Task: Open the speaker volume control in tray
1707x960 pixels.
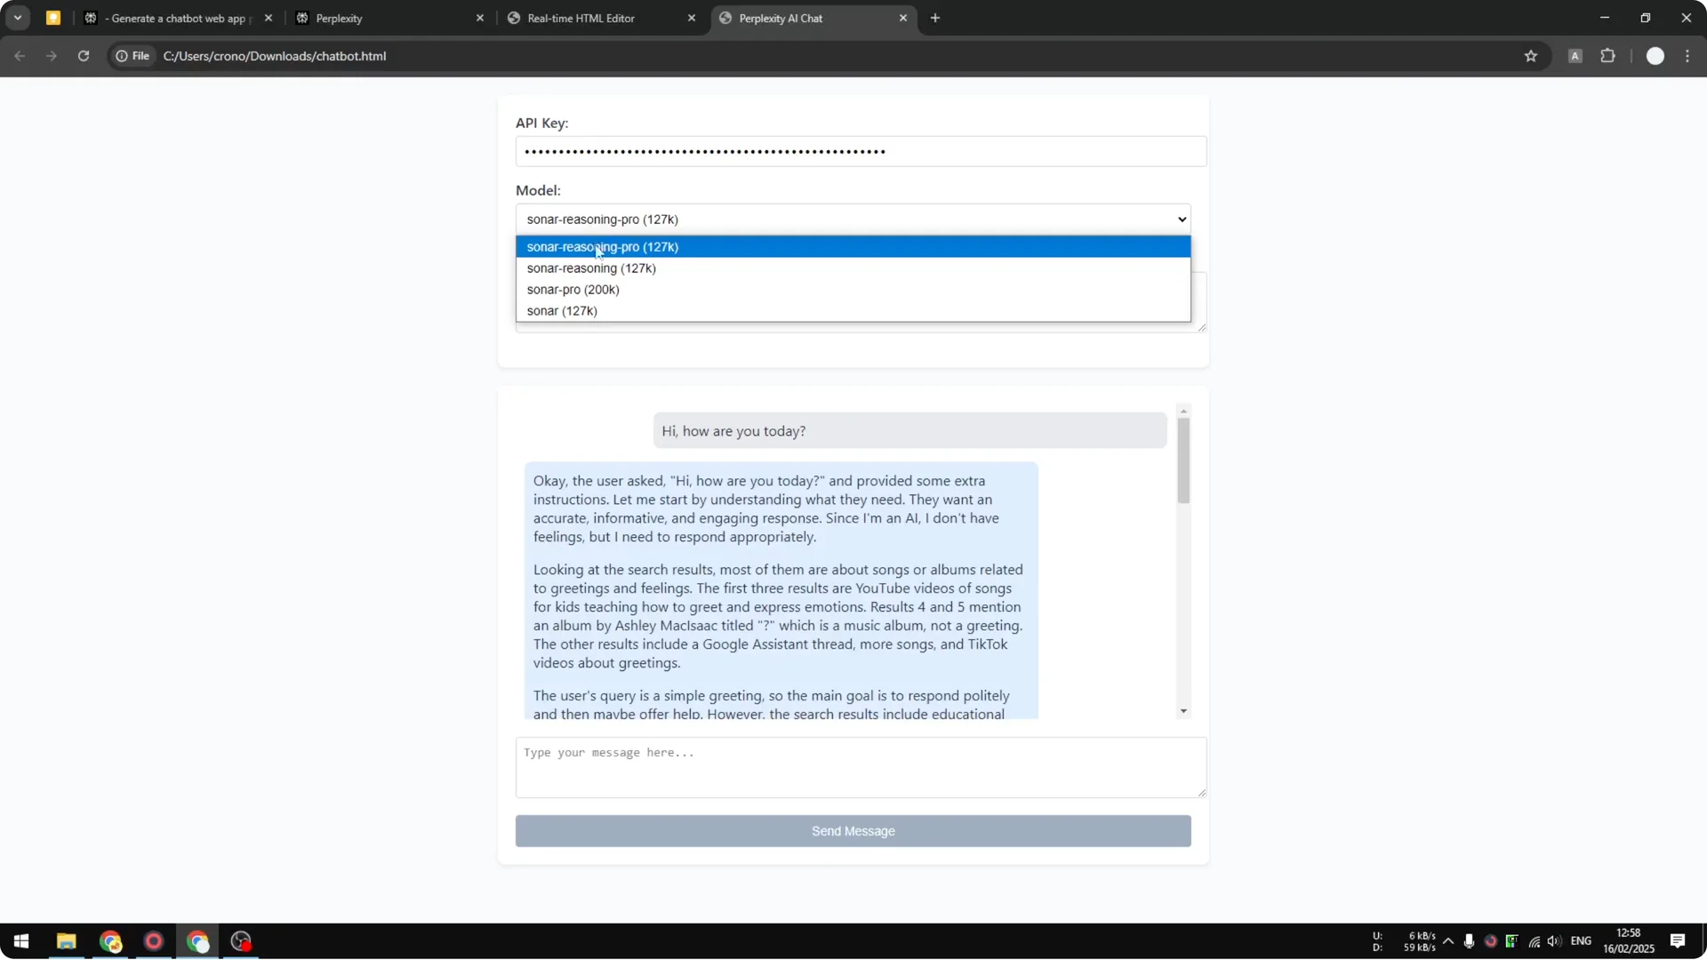Action: tap(1554, 941)
